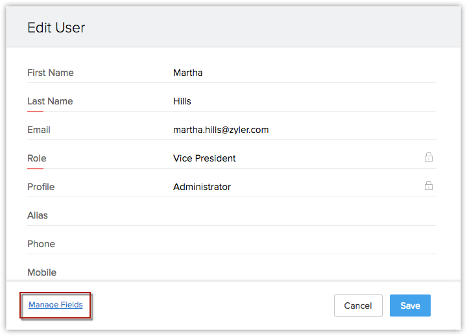Image resolution: width=467 pixels, height=336 pixels.
Task: Open the Role field showing Vice President
Action: click(x=292, y=158)
